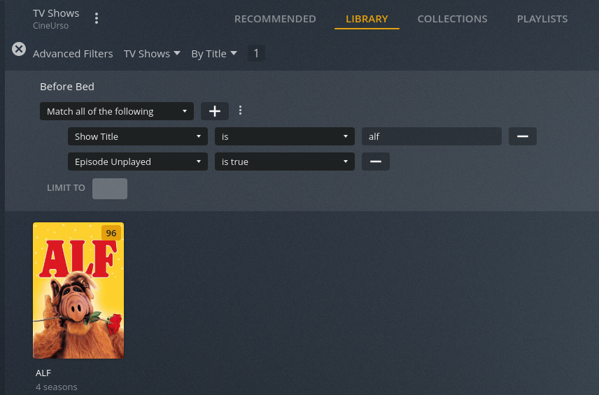Add a new filter rule

click(x=215, y=111)
